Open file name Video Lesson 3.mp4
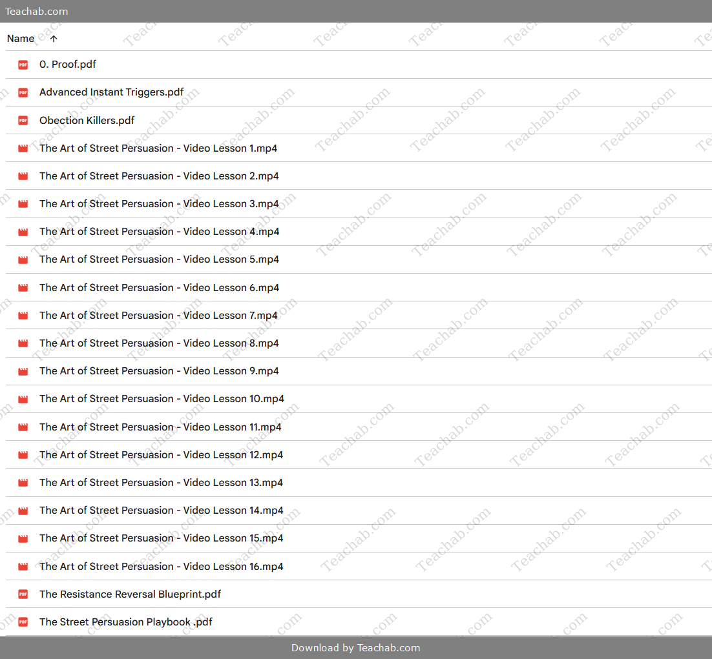The image size is (712, 659). pyautogui.click(x=159, y=204)
